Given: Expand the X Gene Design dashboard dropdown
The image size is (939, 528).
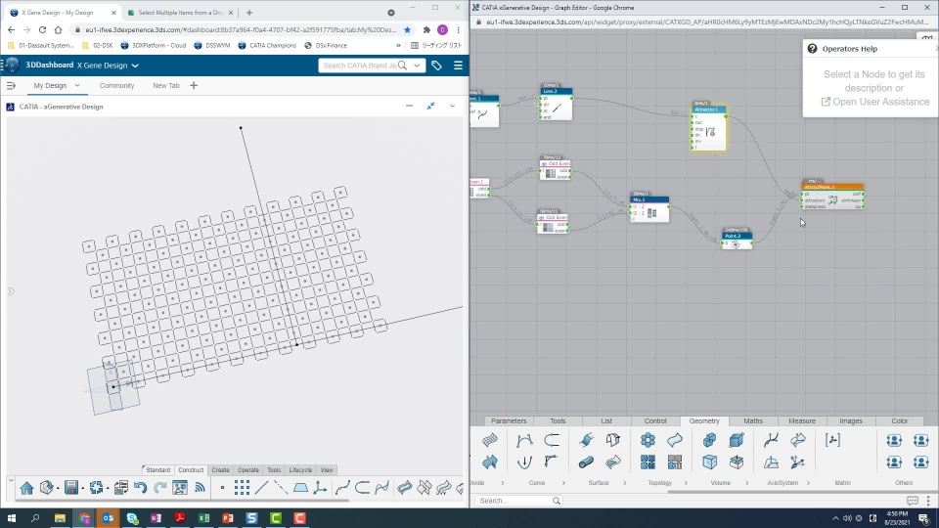Looking at the screenshot, I should (135, 66).
